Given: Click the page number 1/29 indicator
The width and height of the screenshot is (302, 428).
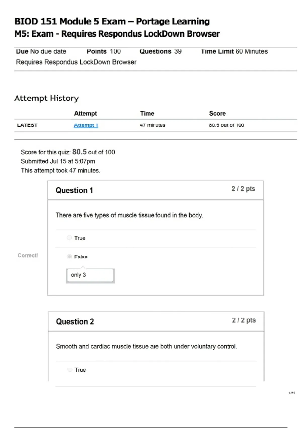Looking at the screenshot, I should (x=292, y=393).
